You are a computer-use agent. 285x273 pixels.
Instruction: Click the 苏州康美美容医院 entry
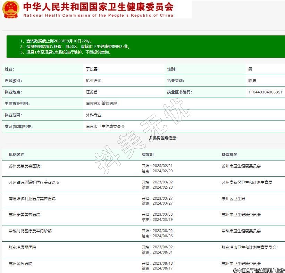24,215
